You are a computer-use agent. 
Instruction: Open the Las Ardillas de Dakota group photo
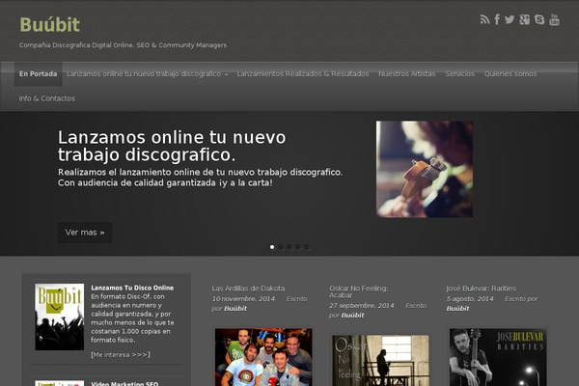coord(263,357)
